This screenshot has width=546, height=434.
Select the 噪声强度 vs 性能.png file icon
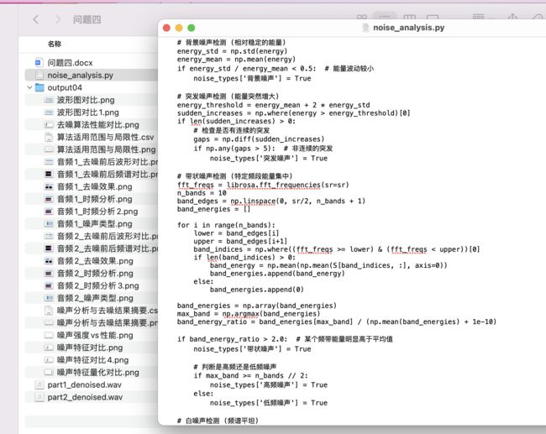(49, 336)
